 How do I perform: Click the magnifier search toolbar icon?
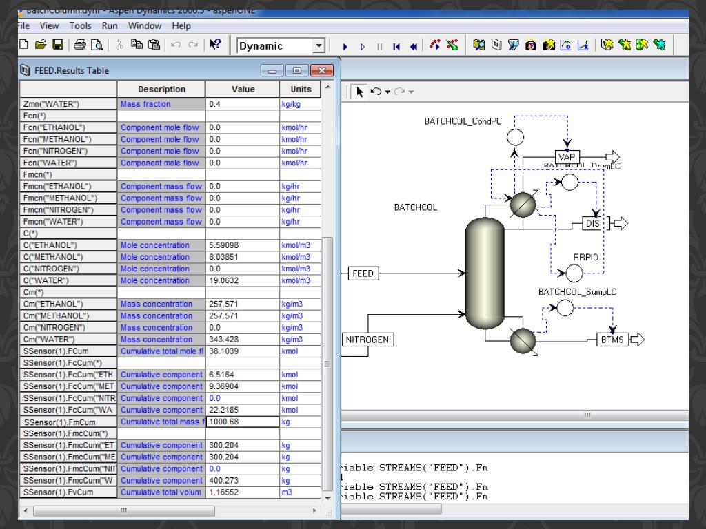pyautogui.click(x=513, y=45)
